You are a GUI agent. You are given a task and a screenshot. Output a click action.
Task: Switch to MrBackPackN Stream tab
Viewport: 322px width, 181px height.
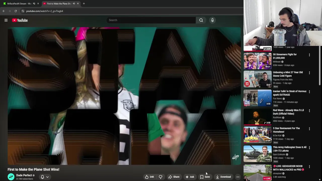point(19,4)
